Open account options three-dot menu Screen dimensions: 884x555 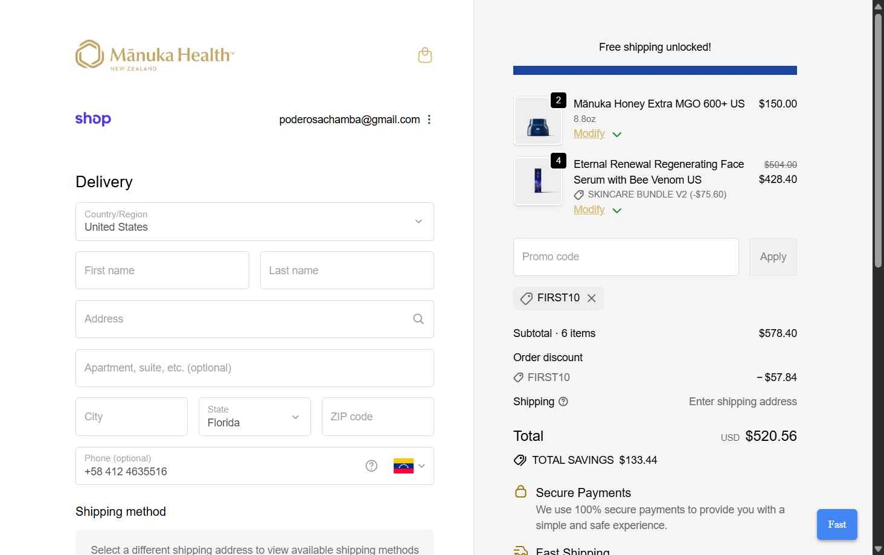pos(429,120)
